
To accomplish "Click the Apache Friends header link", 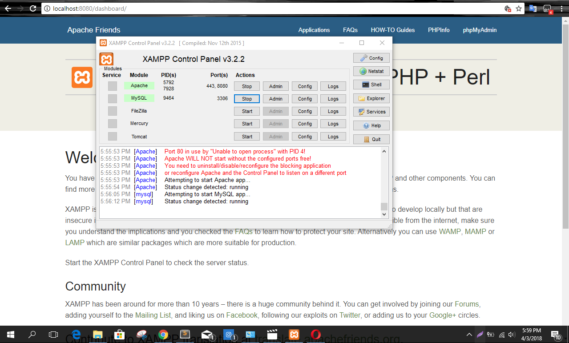I will pos(94,30).
